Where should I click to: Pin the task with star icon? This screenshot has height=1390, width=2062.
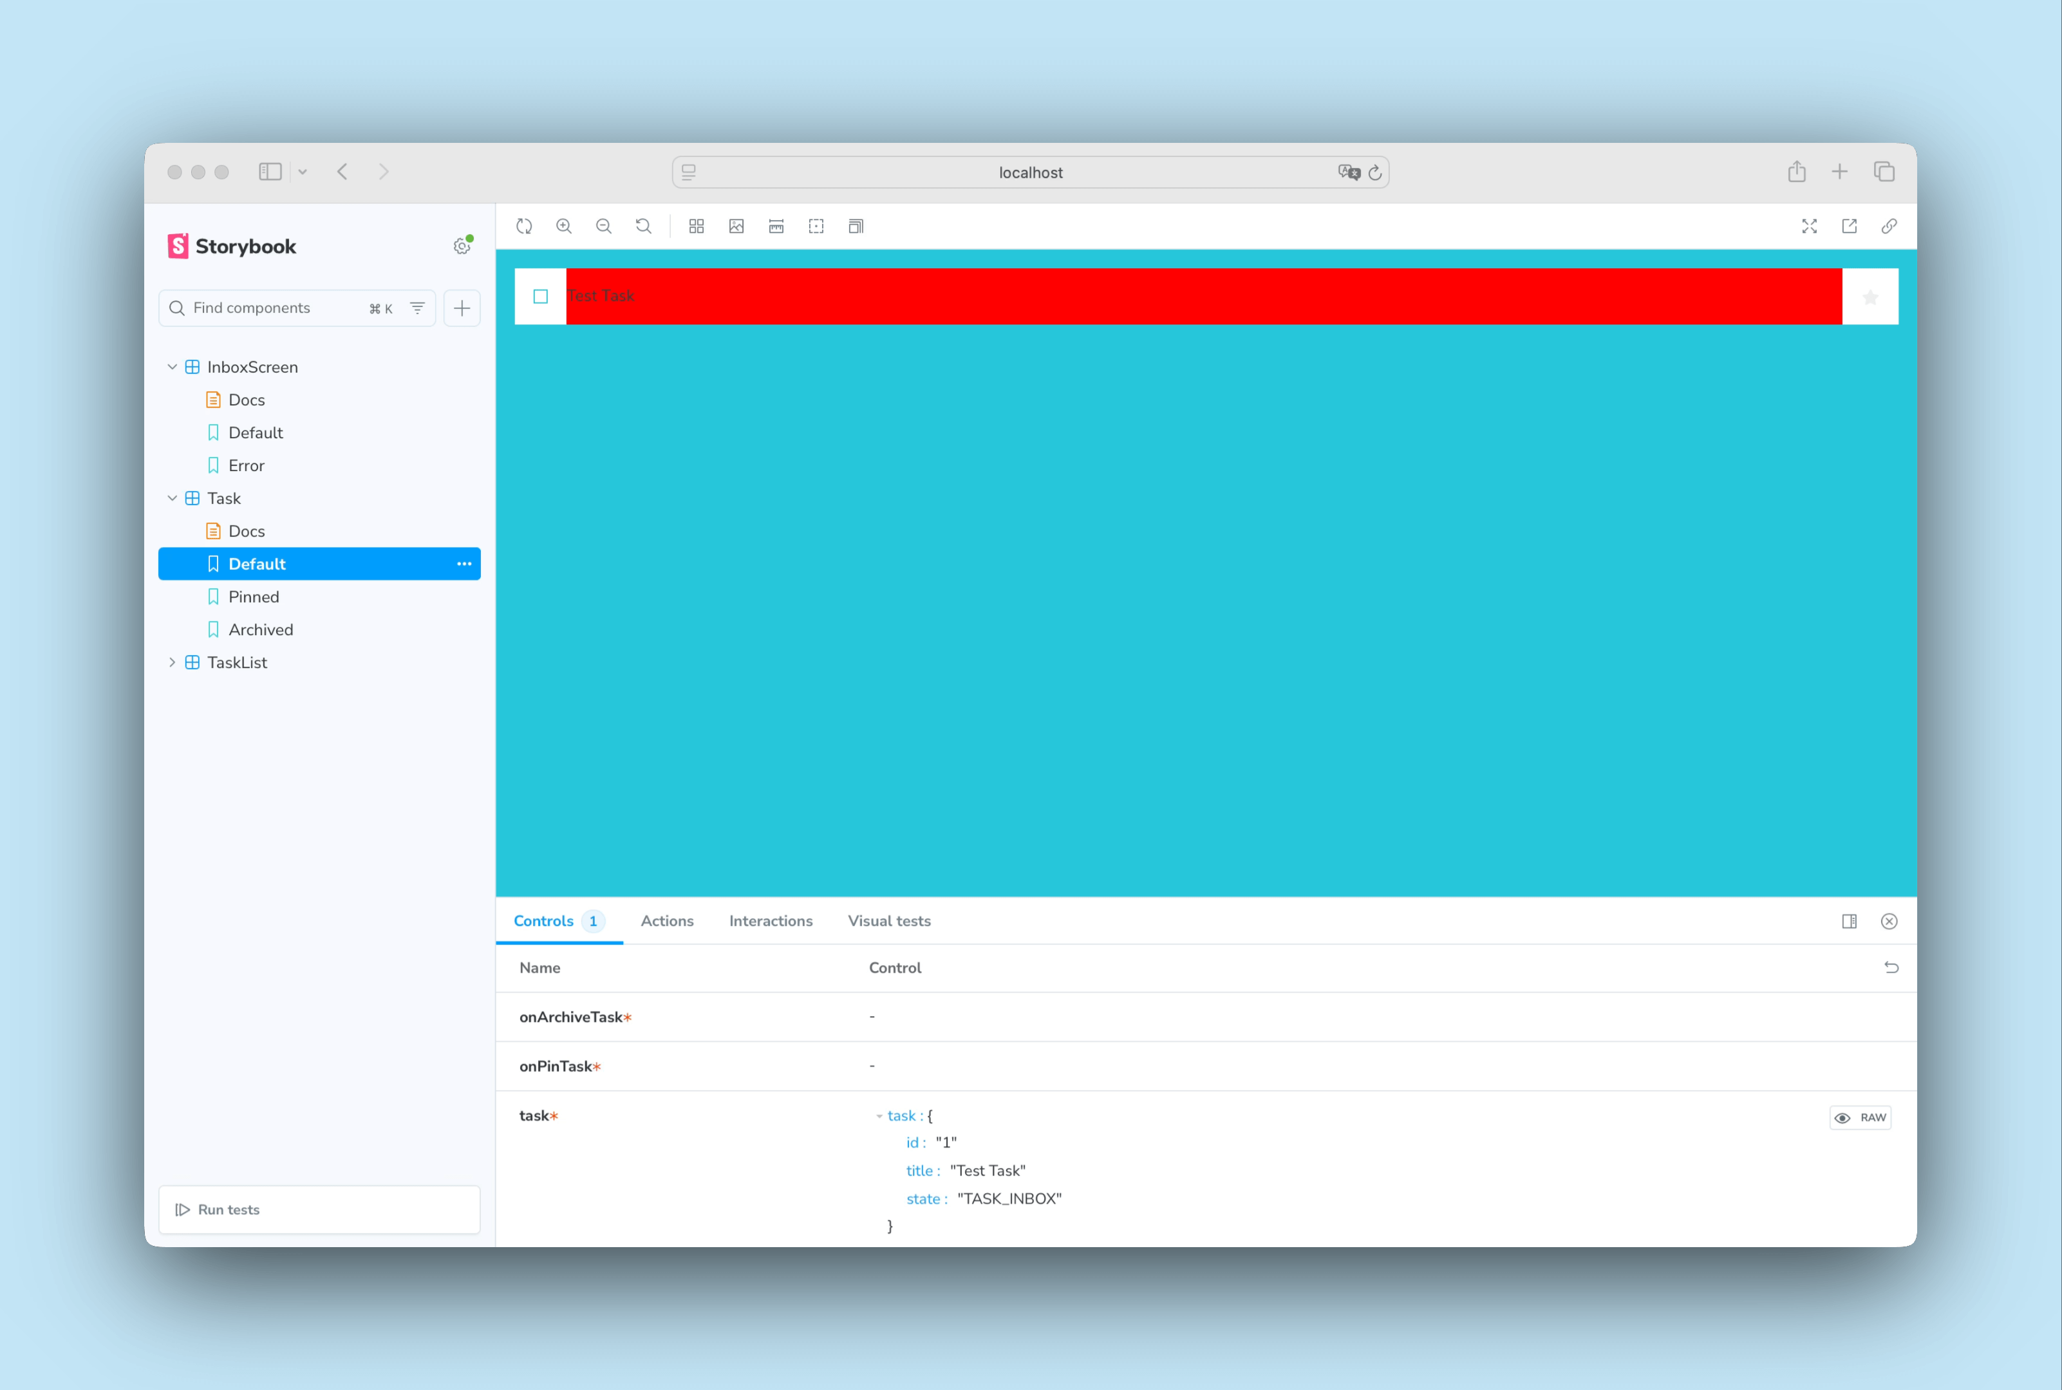pyautogui.click(x=1870, y=297)
